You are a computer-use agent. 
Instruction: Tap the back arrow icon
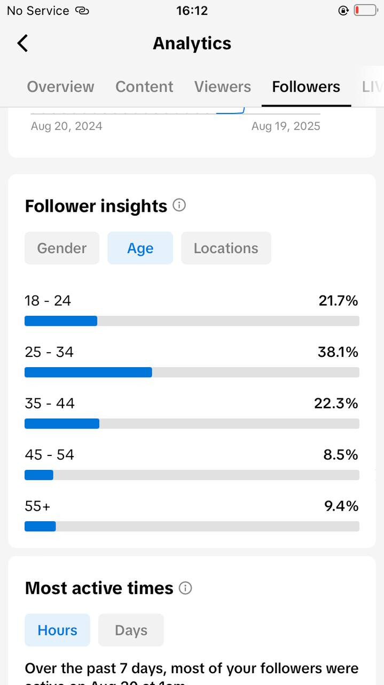point(22,43)
